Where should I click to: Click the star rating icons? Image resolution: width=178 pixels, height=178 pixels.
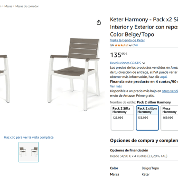[122, 45]
